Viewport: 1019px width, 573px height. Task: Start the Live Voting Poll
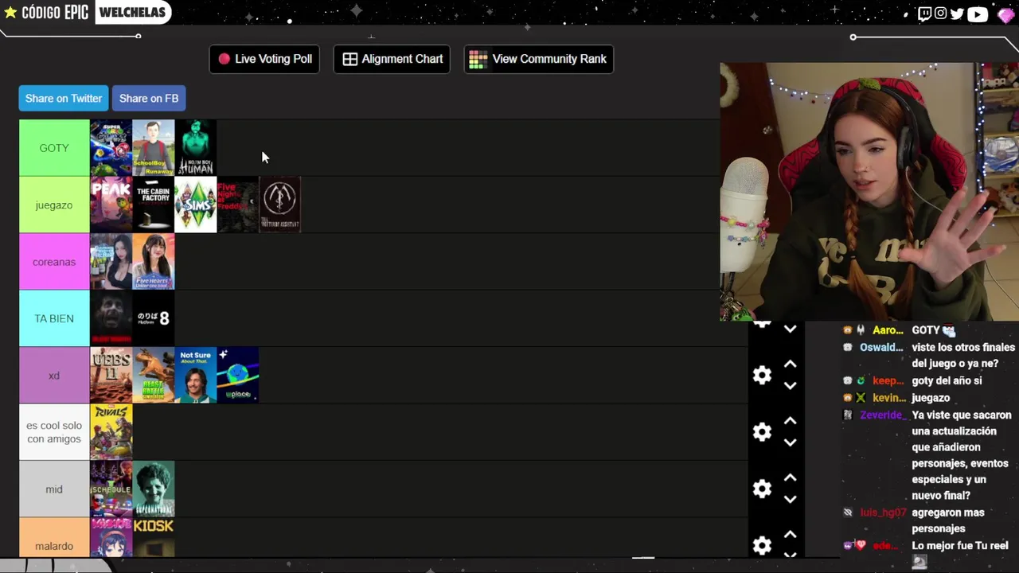coord(264,59)
